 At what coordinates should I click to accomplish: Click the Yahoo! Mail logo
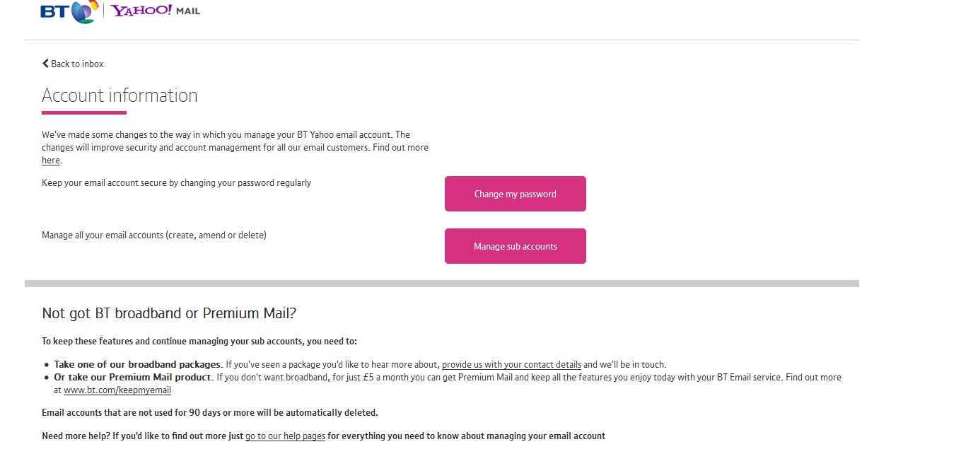click(156, 11)
